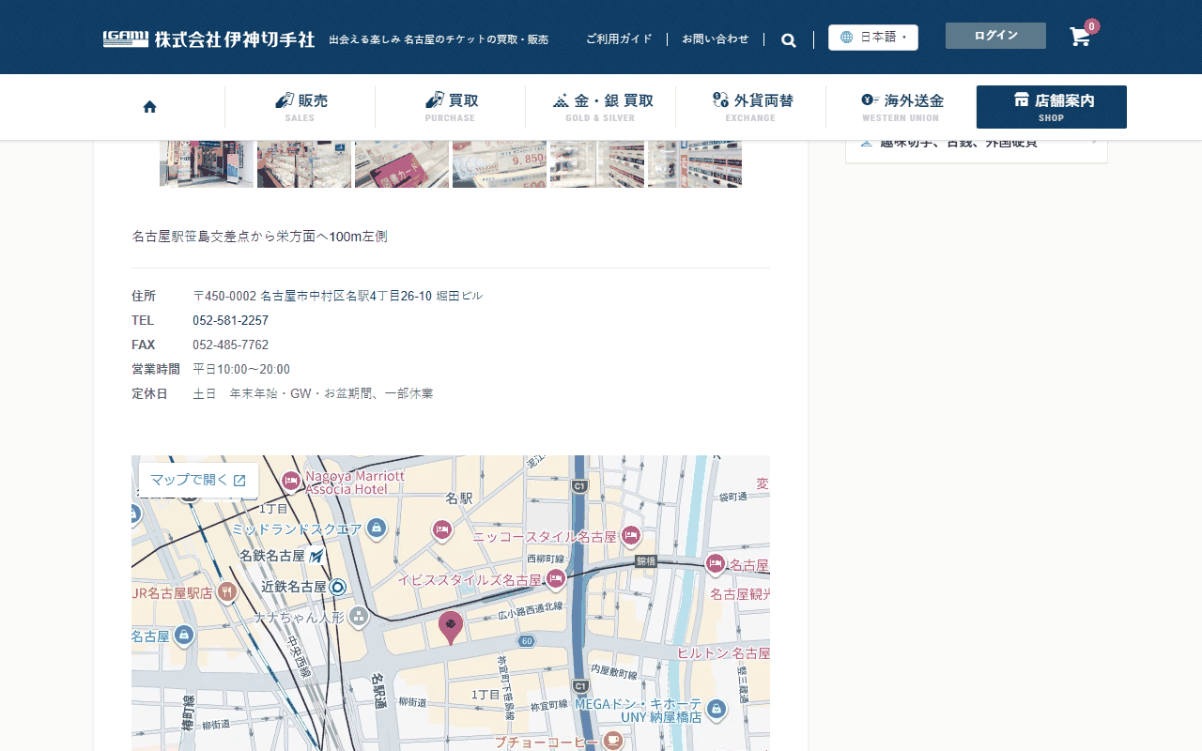Click the hotel marker near 錦橋

click(716, 564)
